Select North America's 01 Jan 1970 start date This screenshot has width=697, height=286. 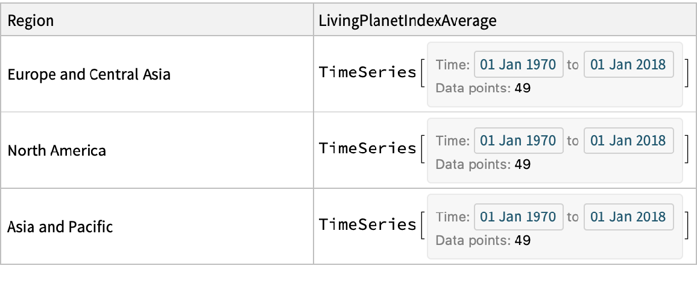point(519,141)
